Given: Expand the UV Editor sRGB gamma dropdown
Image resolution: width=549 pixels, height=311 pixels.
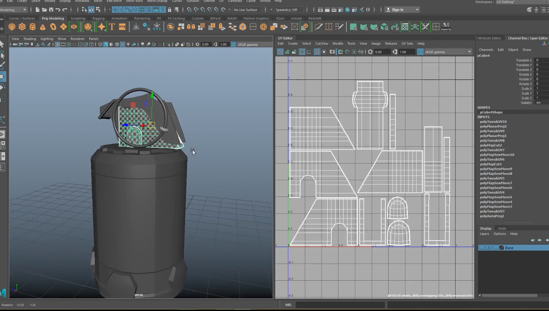Looking at the screenshot, I should point(469,52).
